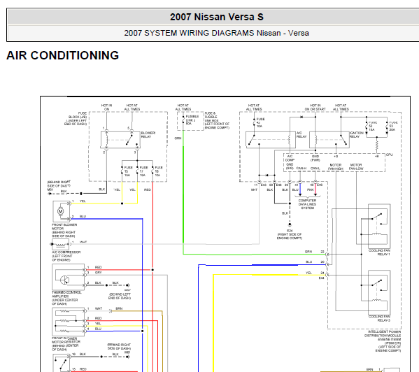Select the THERMO CONTROL AMPLIFIER label

point(66,299)
